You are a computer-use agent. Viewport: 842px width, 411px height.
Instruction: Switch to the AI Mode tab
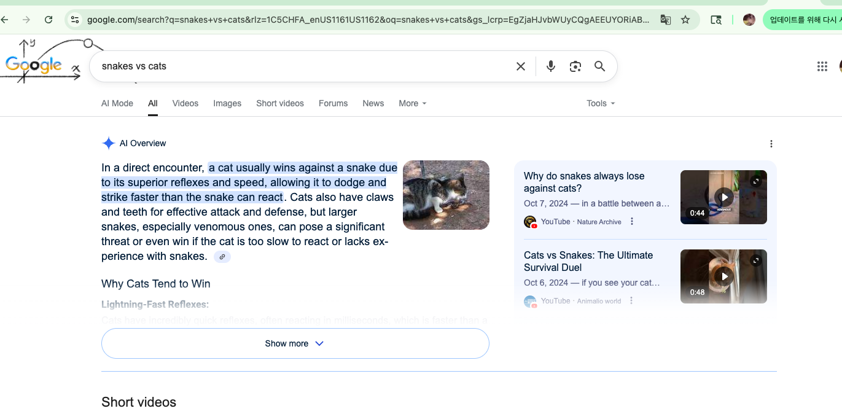coord(117,103)
